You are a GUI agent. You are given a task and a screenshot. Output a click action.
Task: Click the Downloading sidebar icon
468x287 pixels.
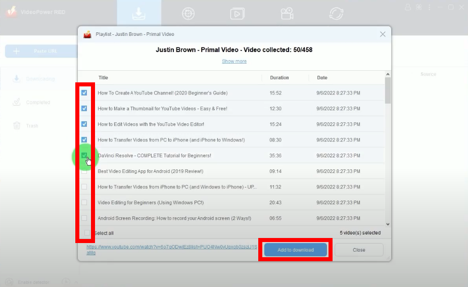[x=17, y=78]
